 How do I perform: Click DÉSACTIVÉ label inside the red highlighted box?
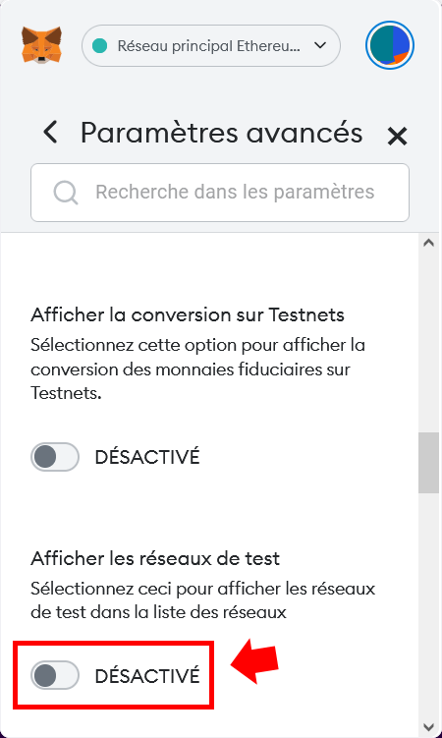pos(147,676)
